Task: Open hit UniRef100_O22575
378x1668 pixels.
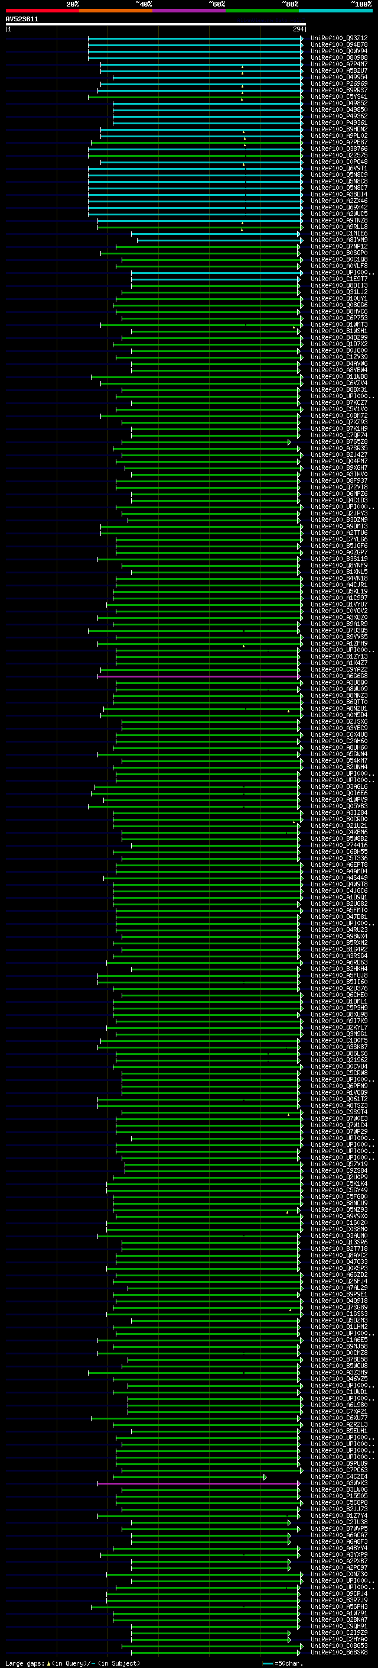Action: point(339,156)
